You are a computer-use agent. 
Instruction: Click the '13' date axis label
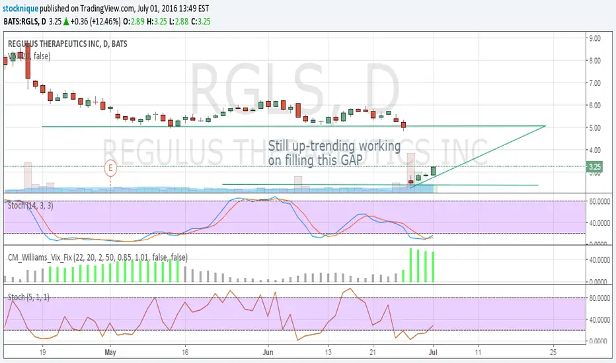point(328,352)
